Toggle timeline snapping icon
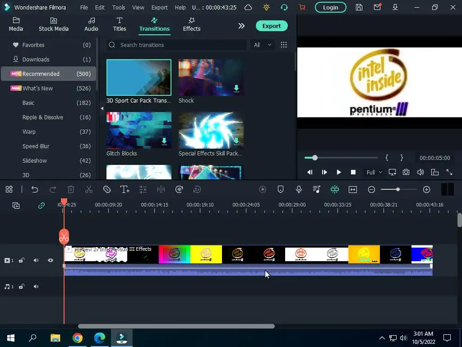Image resolution: width=462 pixels, height=347 pixels. tap(335, 189)
